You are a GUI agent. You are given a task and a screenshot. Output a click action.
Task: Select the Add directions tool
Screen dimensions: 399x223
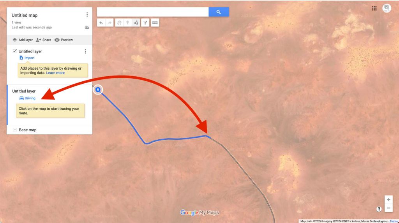[145, 23]
